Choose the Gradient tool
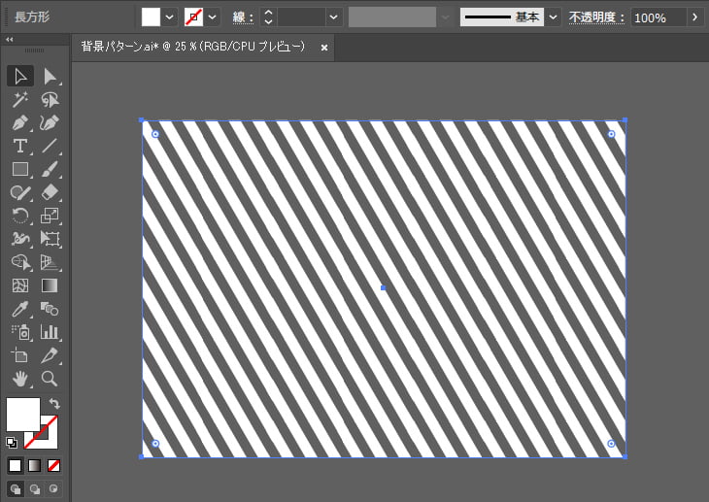Screen dimensions: 709x502 point(50,285)
